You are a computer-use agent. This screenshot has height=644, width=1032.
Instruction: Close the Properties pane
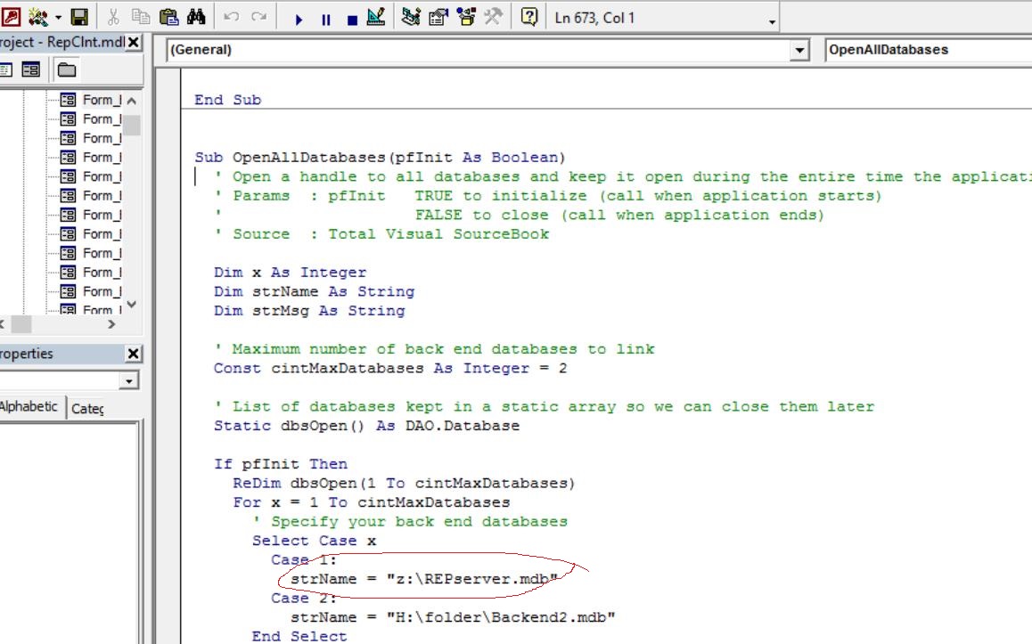(x=134, y=354)
